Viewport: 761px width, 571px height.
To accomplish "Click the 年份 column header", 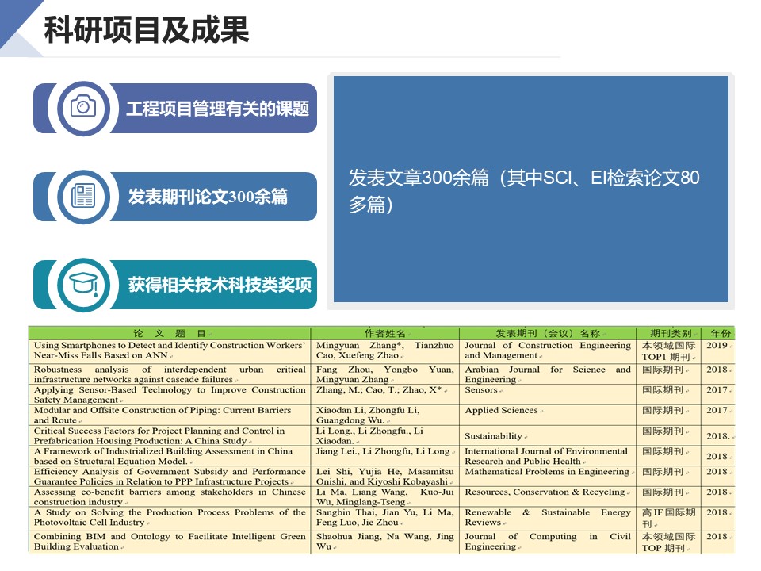I will (720, 333).
